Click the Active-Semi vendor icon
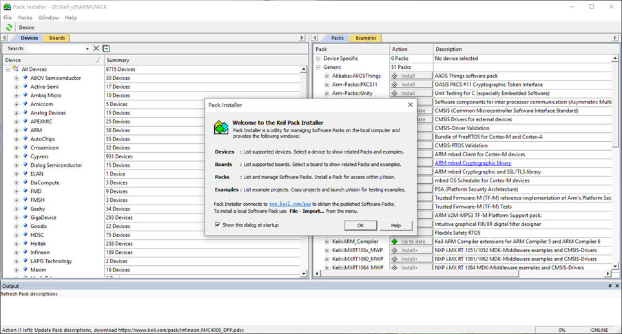This screenshot has height=334, width=622. point(25,87)
